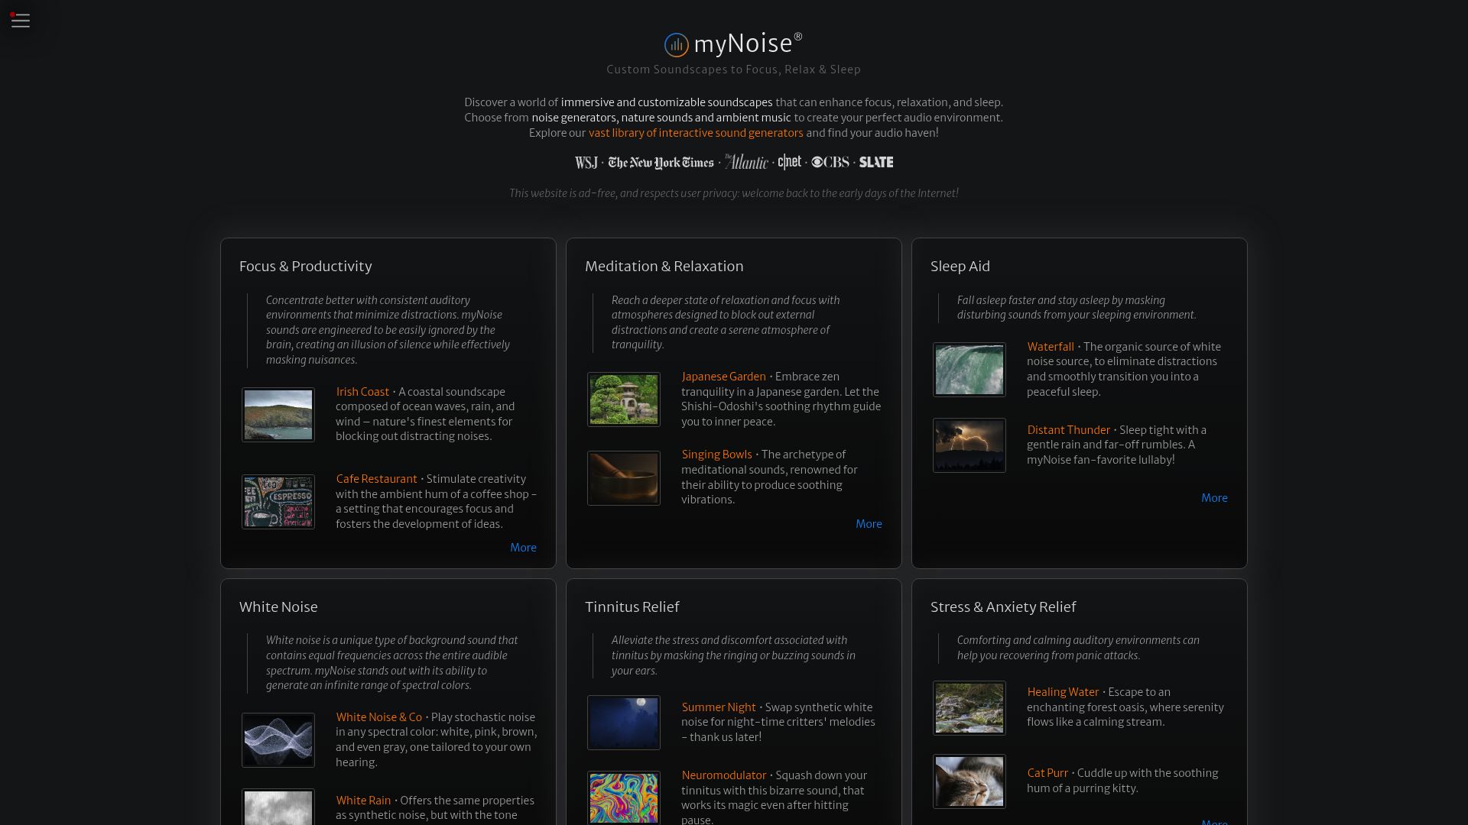The height and width of the screenshot is (825, 1468).
Task: Follow the White Rain link
Action: 363,801
